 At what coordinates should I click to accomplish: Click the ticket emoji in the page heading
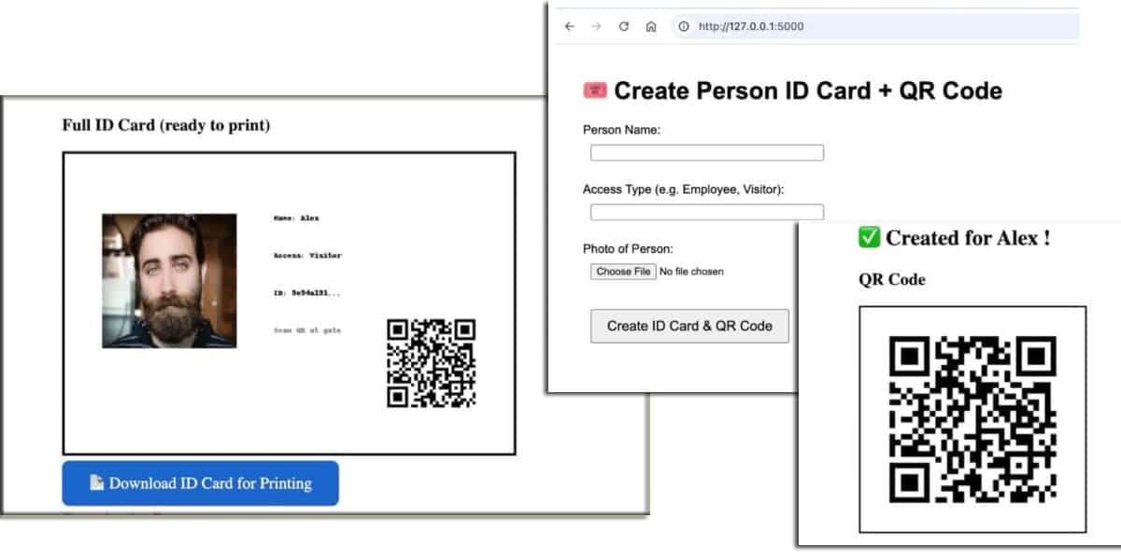(x=595, y=91)
